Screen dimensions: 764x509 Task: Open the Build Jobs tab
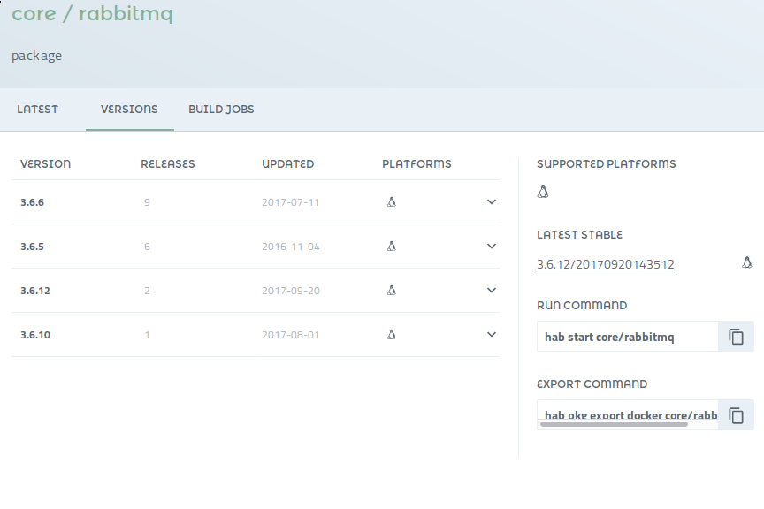[221, 109]
